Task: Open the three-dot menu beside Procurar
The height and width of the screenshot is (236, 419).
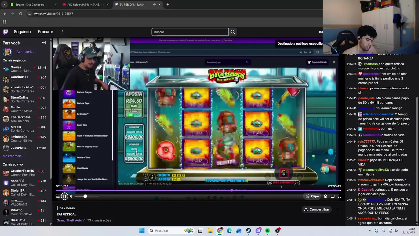Action: [x=62, y=32]
